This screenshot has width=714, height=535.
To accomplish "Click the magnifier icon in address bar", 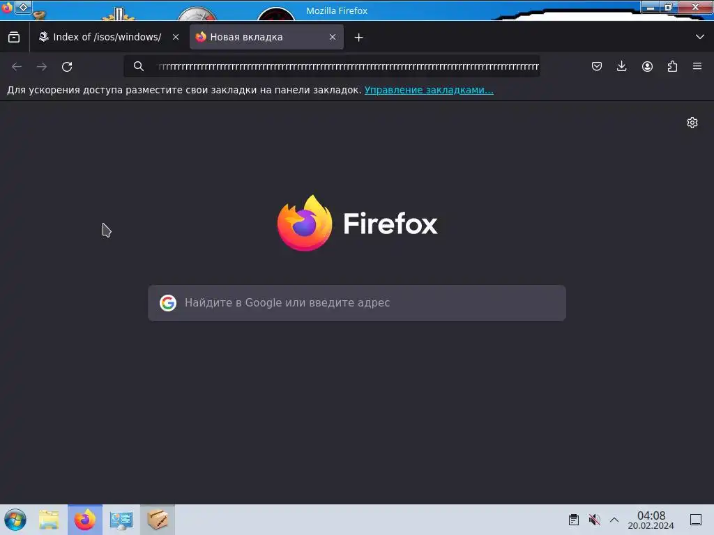I will point(139,66).
